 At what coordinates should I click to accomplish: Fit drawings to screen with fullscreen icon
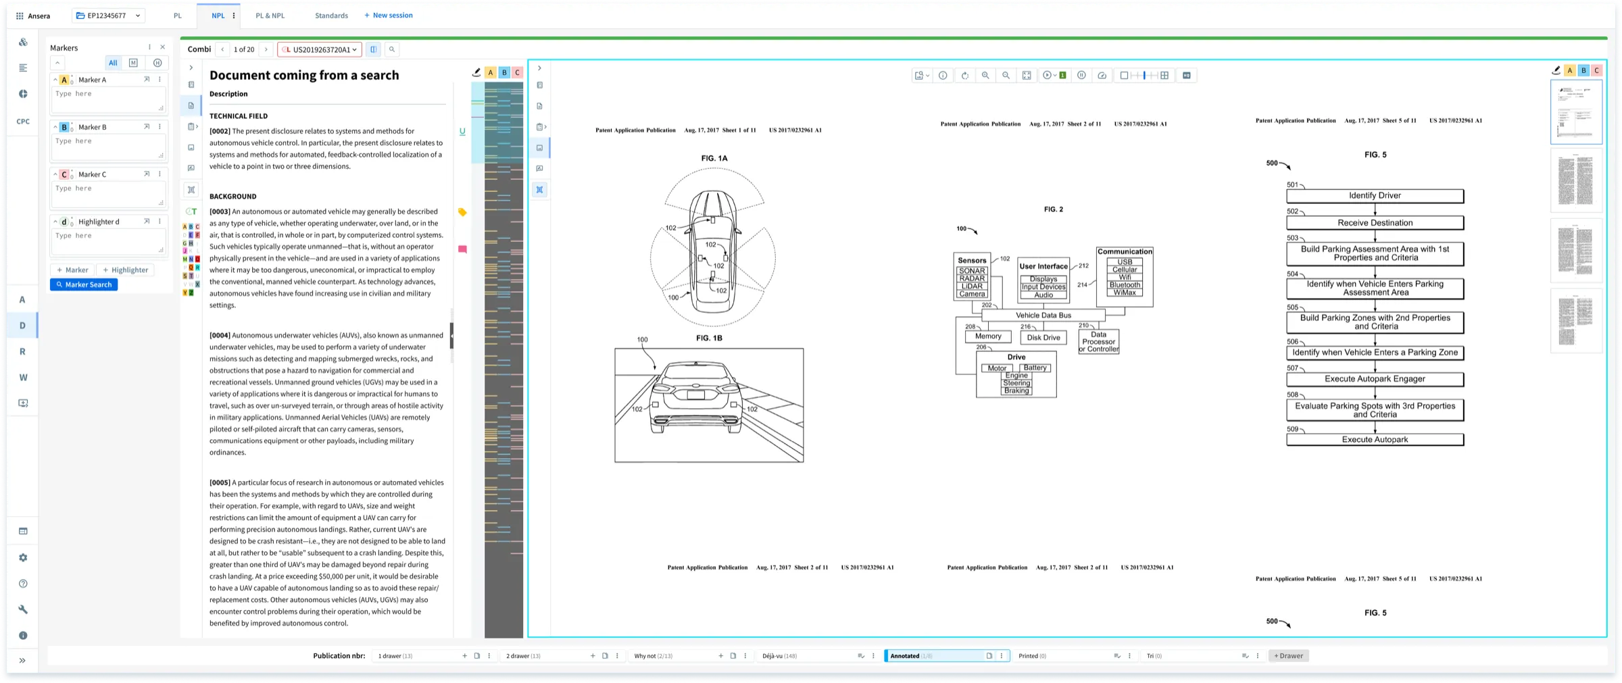[x=1027, y=76]
